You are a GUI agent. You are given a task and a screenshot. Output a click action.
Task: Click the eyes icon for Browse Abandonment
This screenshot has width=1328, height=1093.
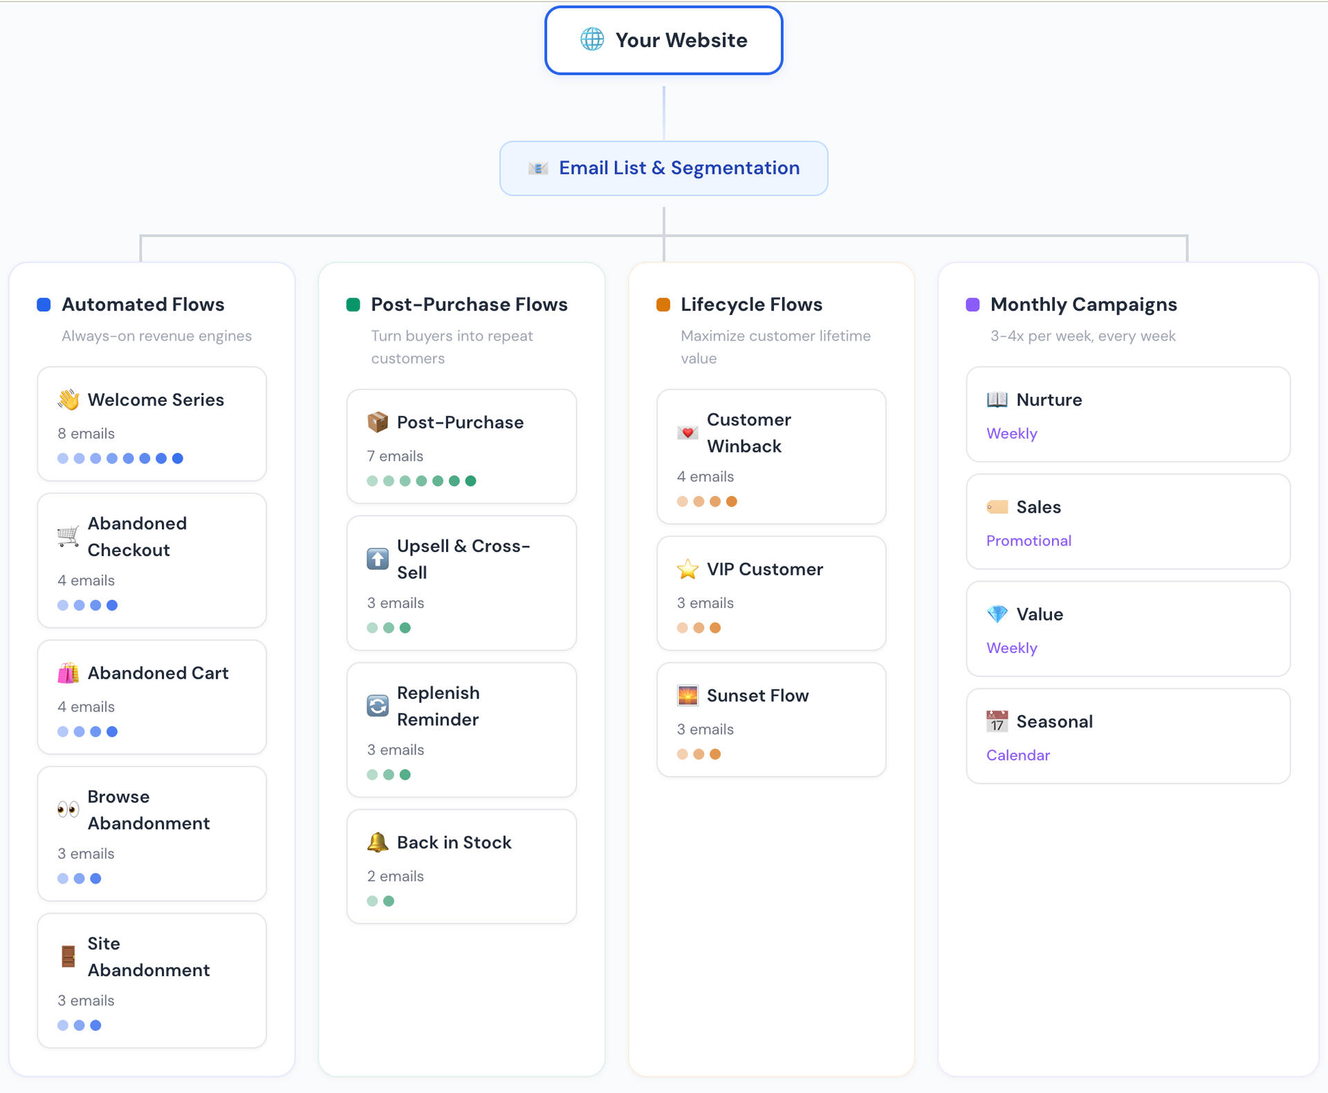coord(68,809)
